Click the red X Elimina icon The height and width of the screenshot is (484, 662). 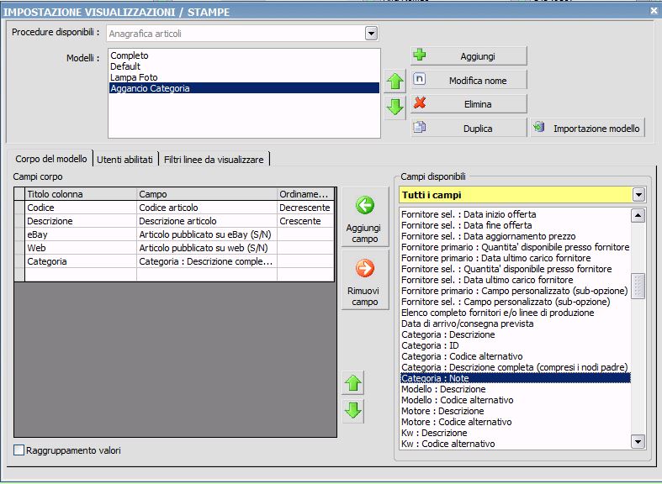click(419, 103)
